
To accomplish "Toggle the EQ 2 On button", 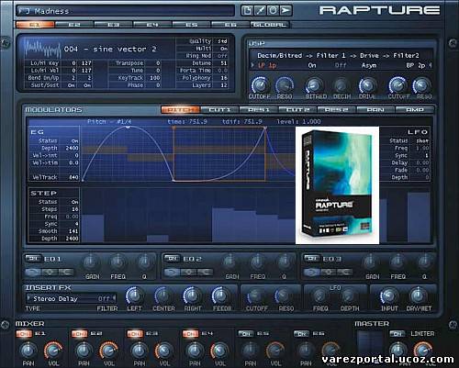I will (x=172, y=259).
